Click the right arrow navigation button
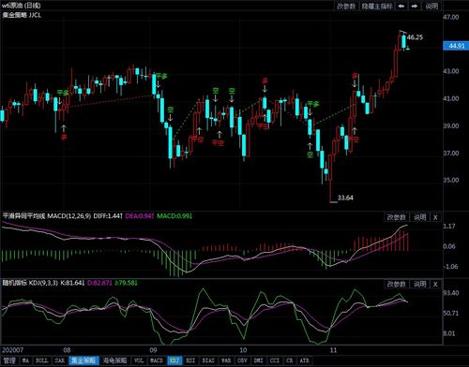The height and width of the screenshot is (367, 469). (415, 6)
